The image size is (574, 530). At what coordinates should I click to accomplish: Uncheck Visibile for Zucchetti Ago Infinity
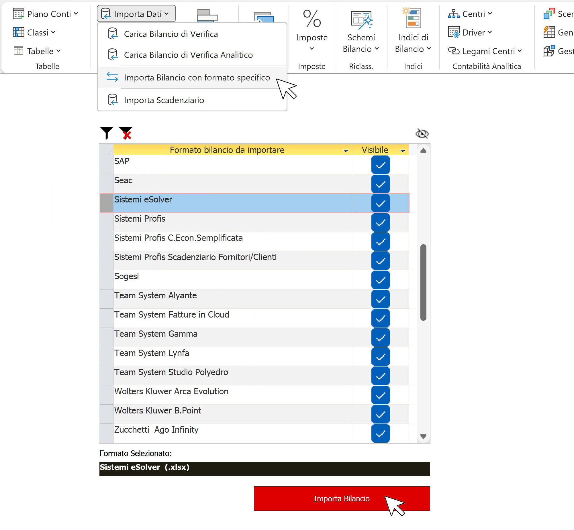tap(380, 433)
